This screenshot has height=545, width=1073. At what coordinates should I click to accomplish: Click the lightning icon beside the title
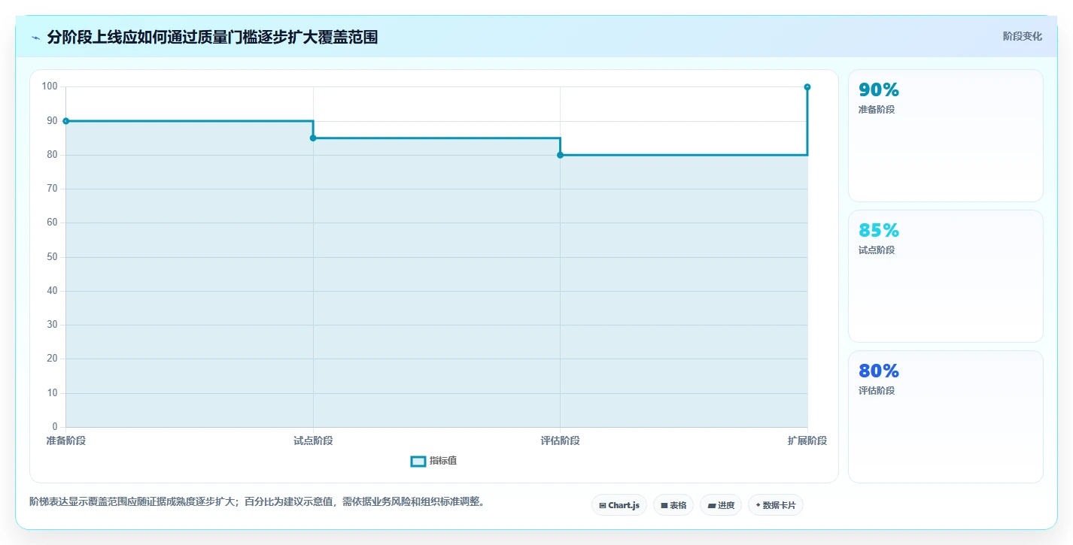[x=35, y=37]
